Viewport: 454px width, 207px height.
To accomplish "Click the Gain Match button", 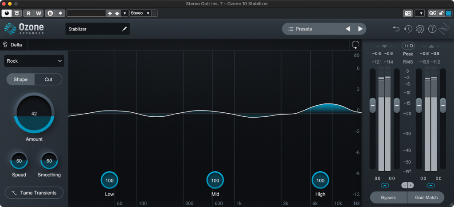I will point(426,197).
